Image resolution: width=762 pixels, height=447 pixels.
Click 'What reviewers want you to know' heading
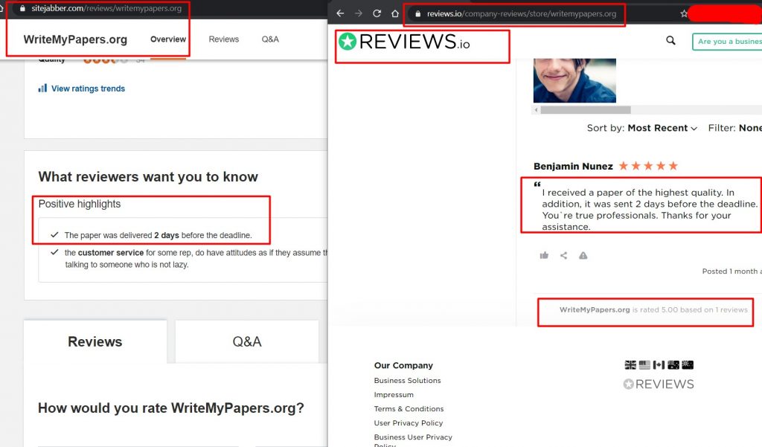click(148, 177)
